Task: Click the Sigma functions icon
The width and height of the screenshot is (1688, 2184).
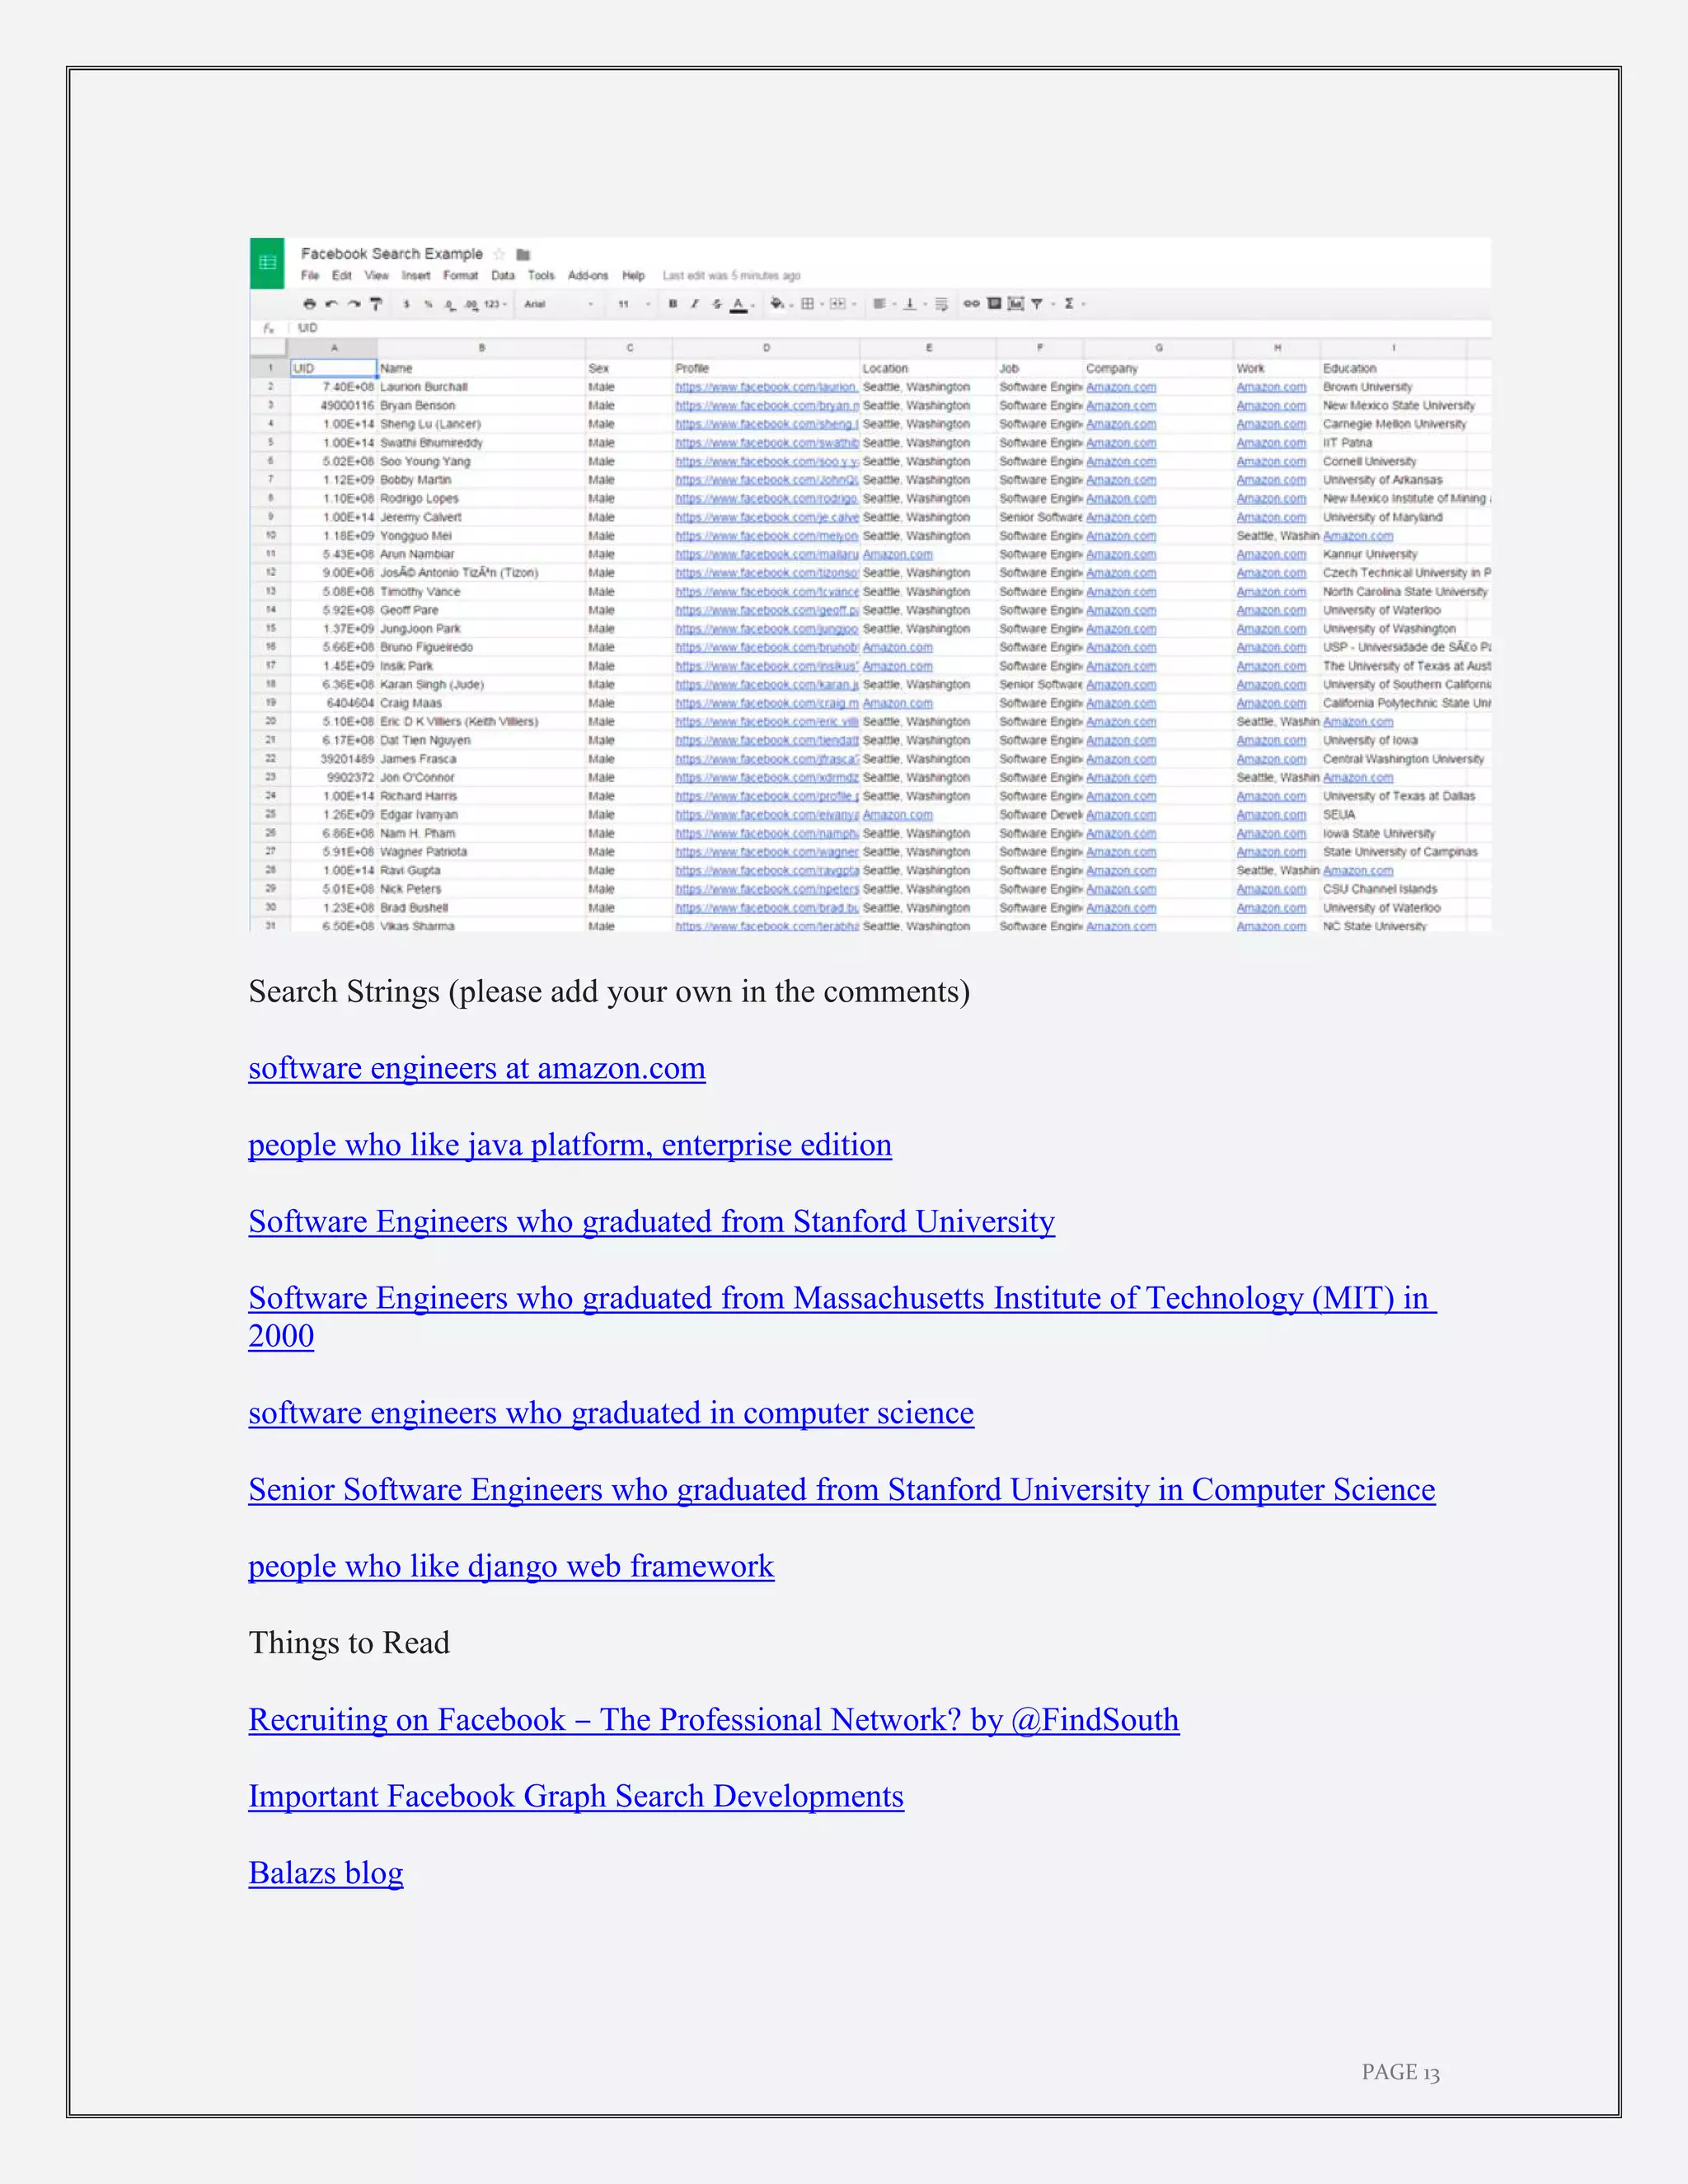Action: [x=1069, y=303]
